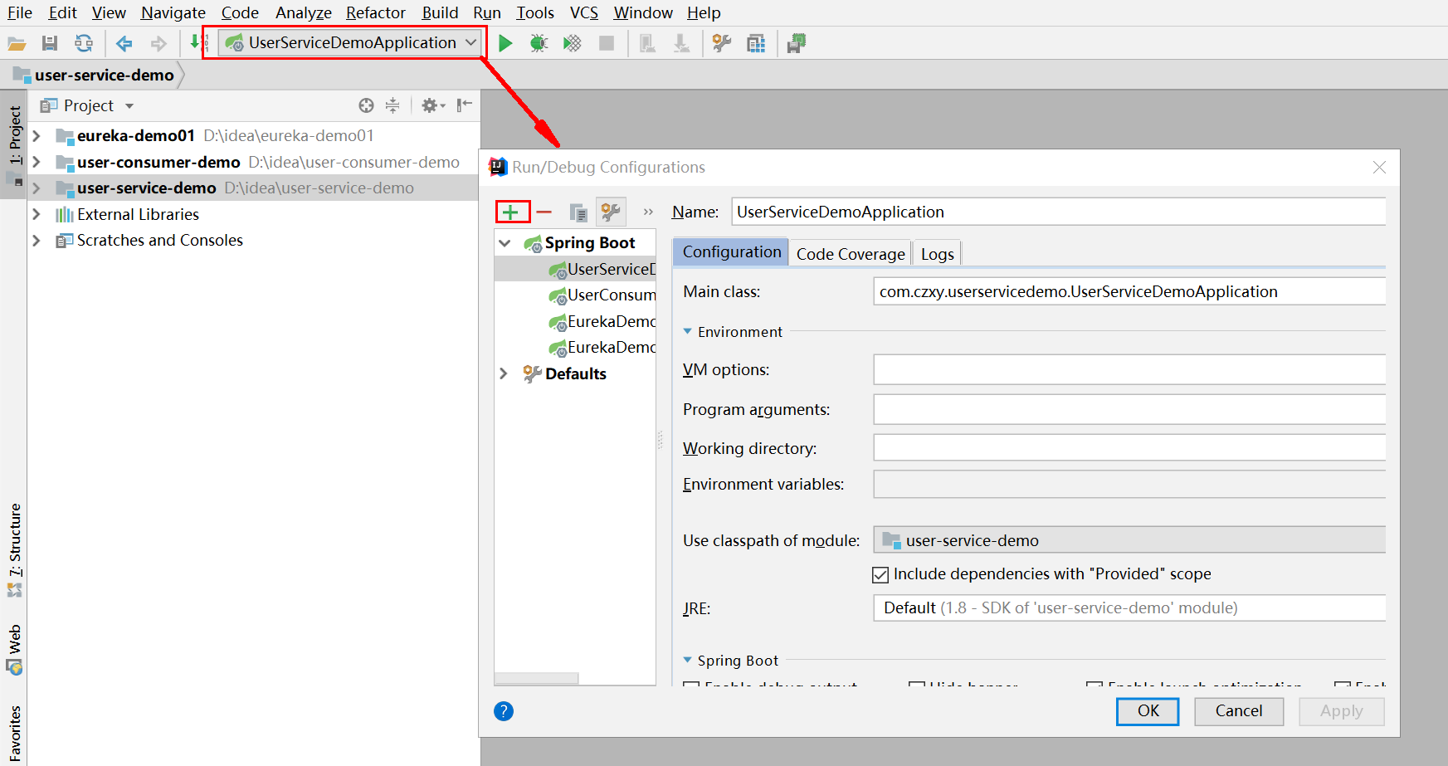
Task: Confirm the dialog with OK
Action: pos(1148,711)
